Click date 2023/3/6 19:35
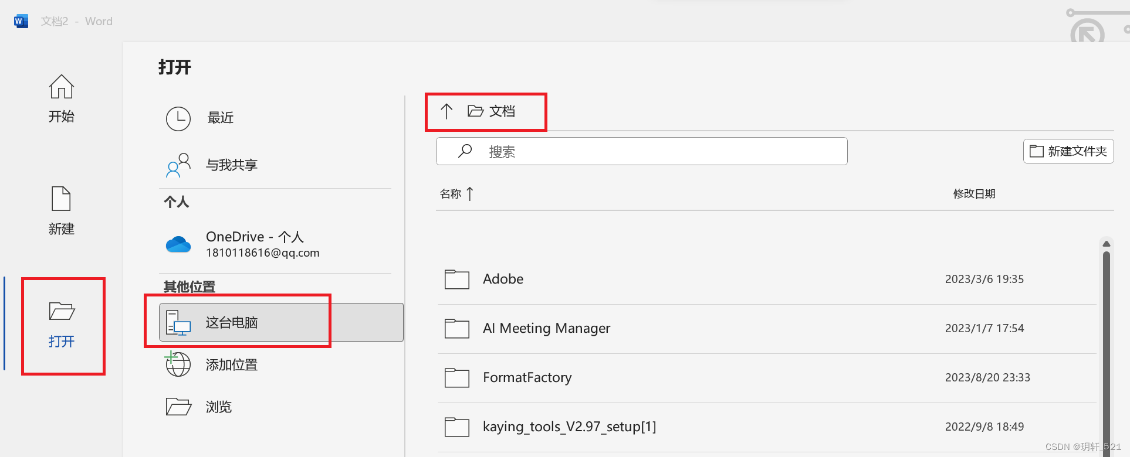 point(984,279)
